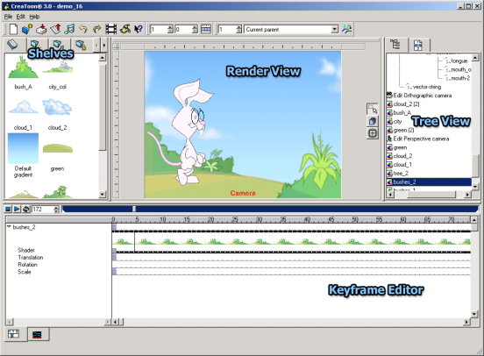The image size is (484, 356).
Task: Select tree_2 in the tree
Action: pos(401,174)
